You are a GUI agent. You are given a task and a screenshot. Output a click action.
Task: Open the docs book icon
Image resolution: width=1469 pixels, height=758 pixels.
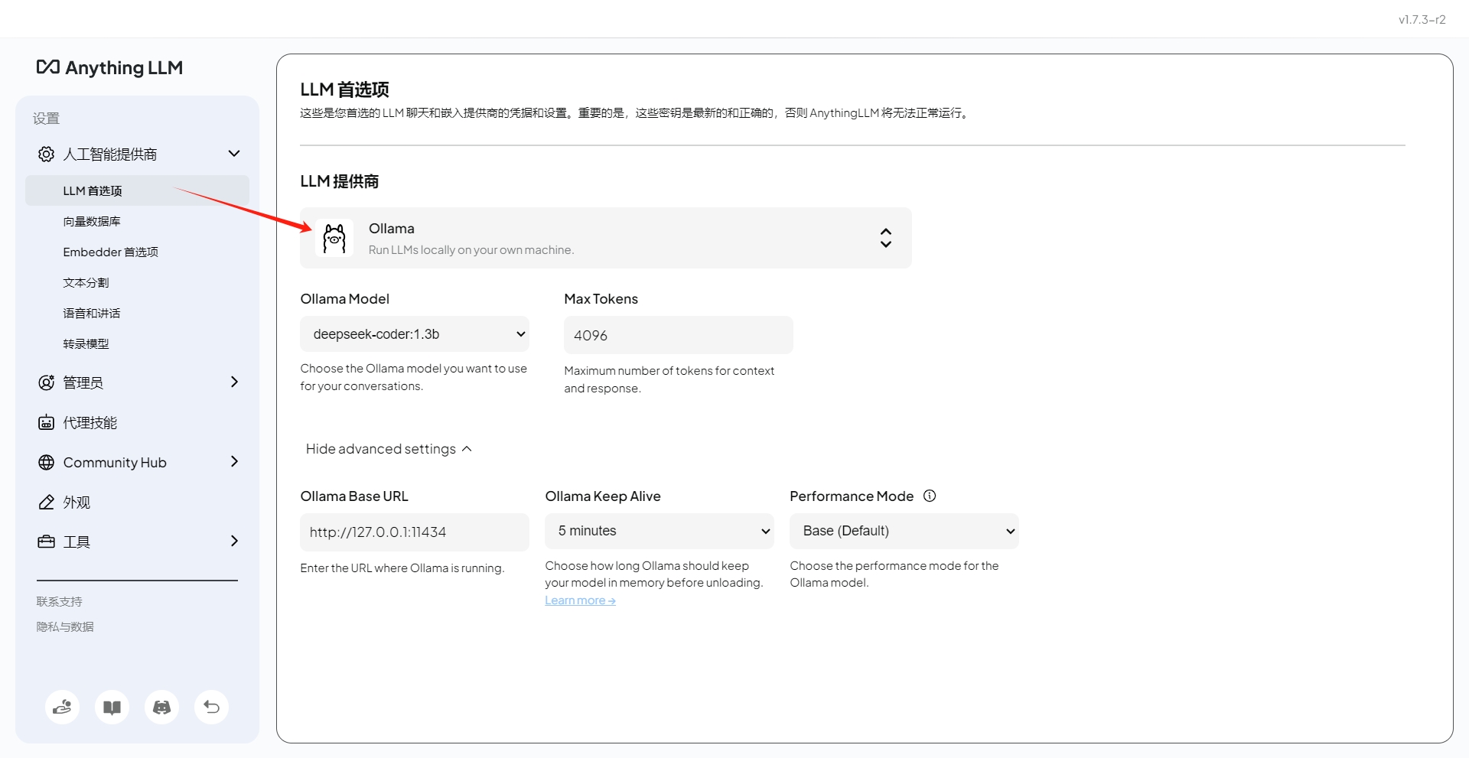(x=112, y=707)
